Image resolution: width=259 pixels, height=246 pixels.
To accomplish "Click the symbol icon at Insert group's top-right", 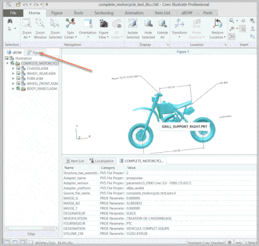I will 253,21.
